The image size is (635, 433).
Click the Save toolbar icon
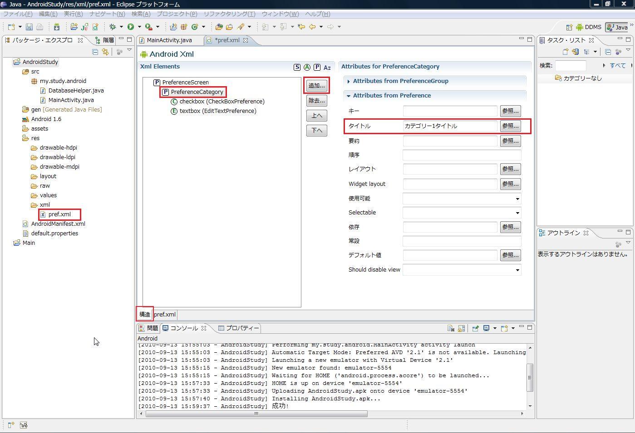tap(29, 27)
